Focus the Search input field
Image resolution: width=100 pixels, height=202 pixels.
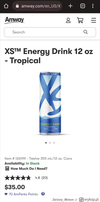click(x=50, y=32)
